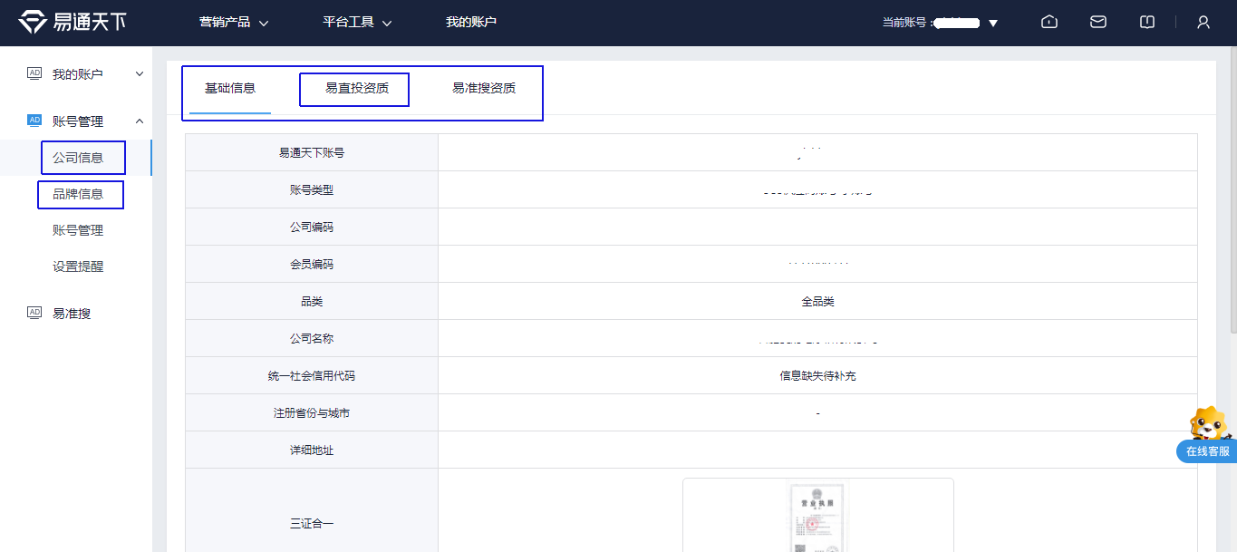Open the book icon in the top bar
Viewport: 1237px width, 552px height.
(1147, 23)
